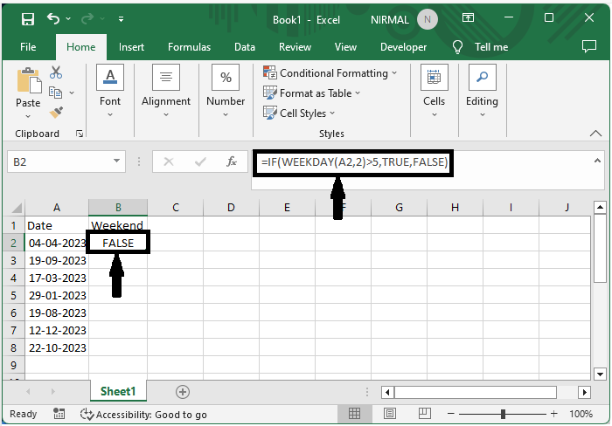Open the Review tab
This screenshot has height=426, width=612.
pyautogui.click(x=296, y=47)
